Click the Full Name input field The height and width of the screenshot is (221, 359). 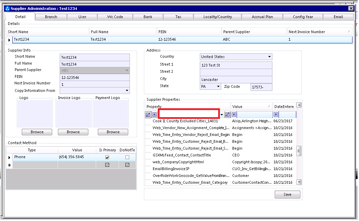pyautogui.click(x=95, y=64)
